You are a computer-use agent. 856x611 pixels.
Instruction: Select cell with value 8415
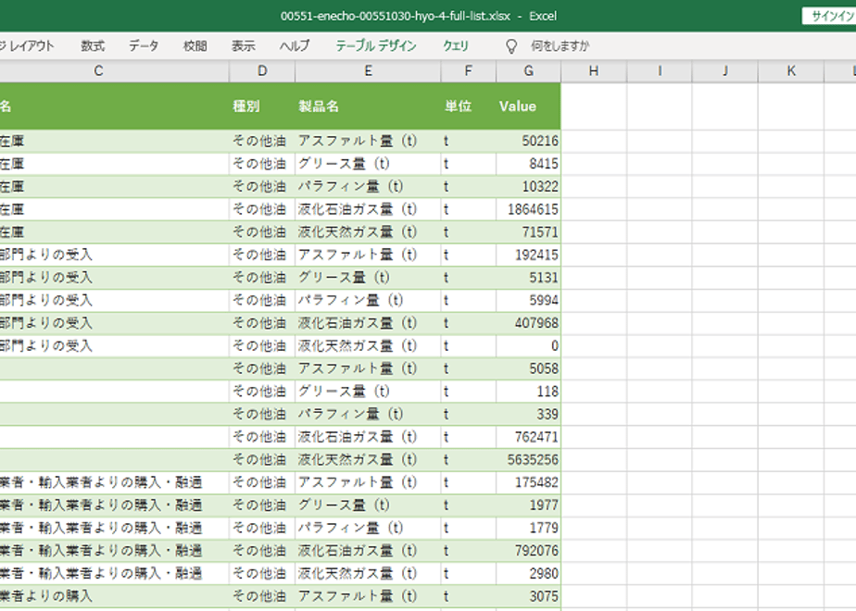[528, 164]
